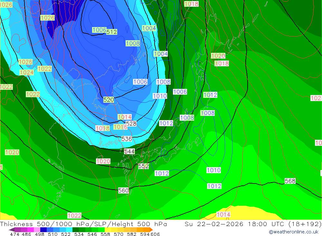This screenshot has width=322, height=236.
Task: Click the 582 legend value
Action: point(132,234)
